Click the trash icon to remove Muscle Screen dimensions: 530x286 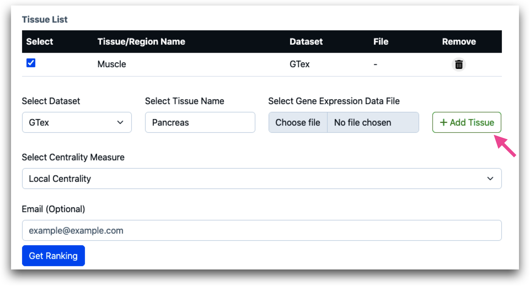pyautogui.click(x=459, y=64)
